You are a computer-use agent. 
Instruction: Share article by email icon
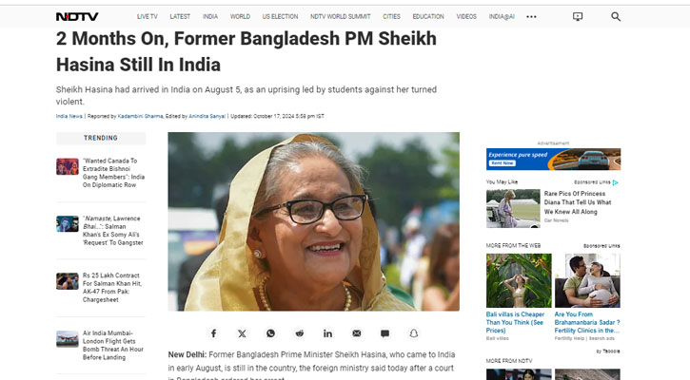[x=357, y=333]
